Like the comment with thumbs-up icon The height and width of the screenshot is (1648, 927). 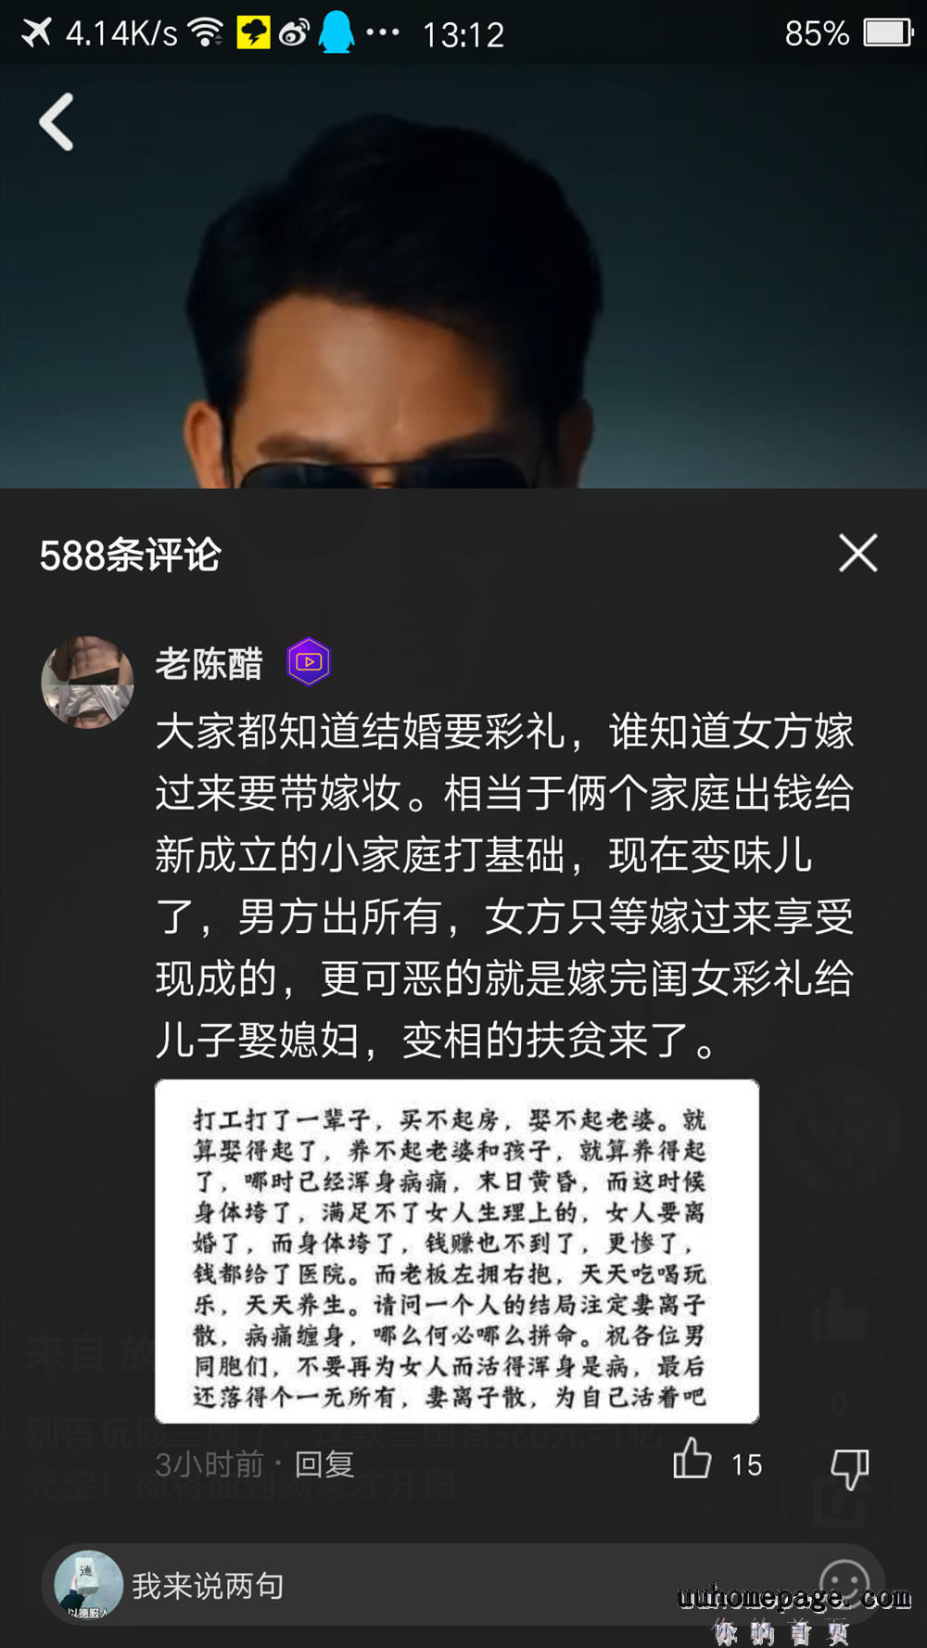pos(692,1459)
